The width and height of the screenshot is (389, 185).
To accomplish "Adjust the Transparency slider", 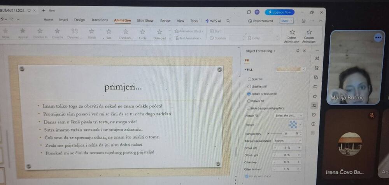I will coord(274,133).
